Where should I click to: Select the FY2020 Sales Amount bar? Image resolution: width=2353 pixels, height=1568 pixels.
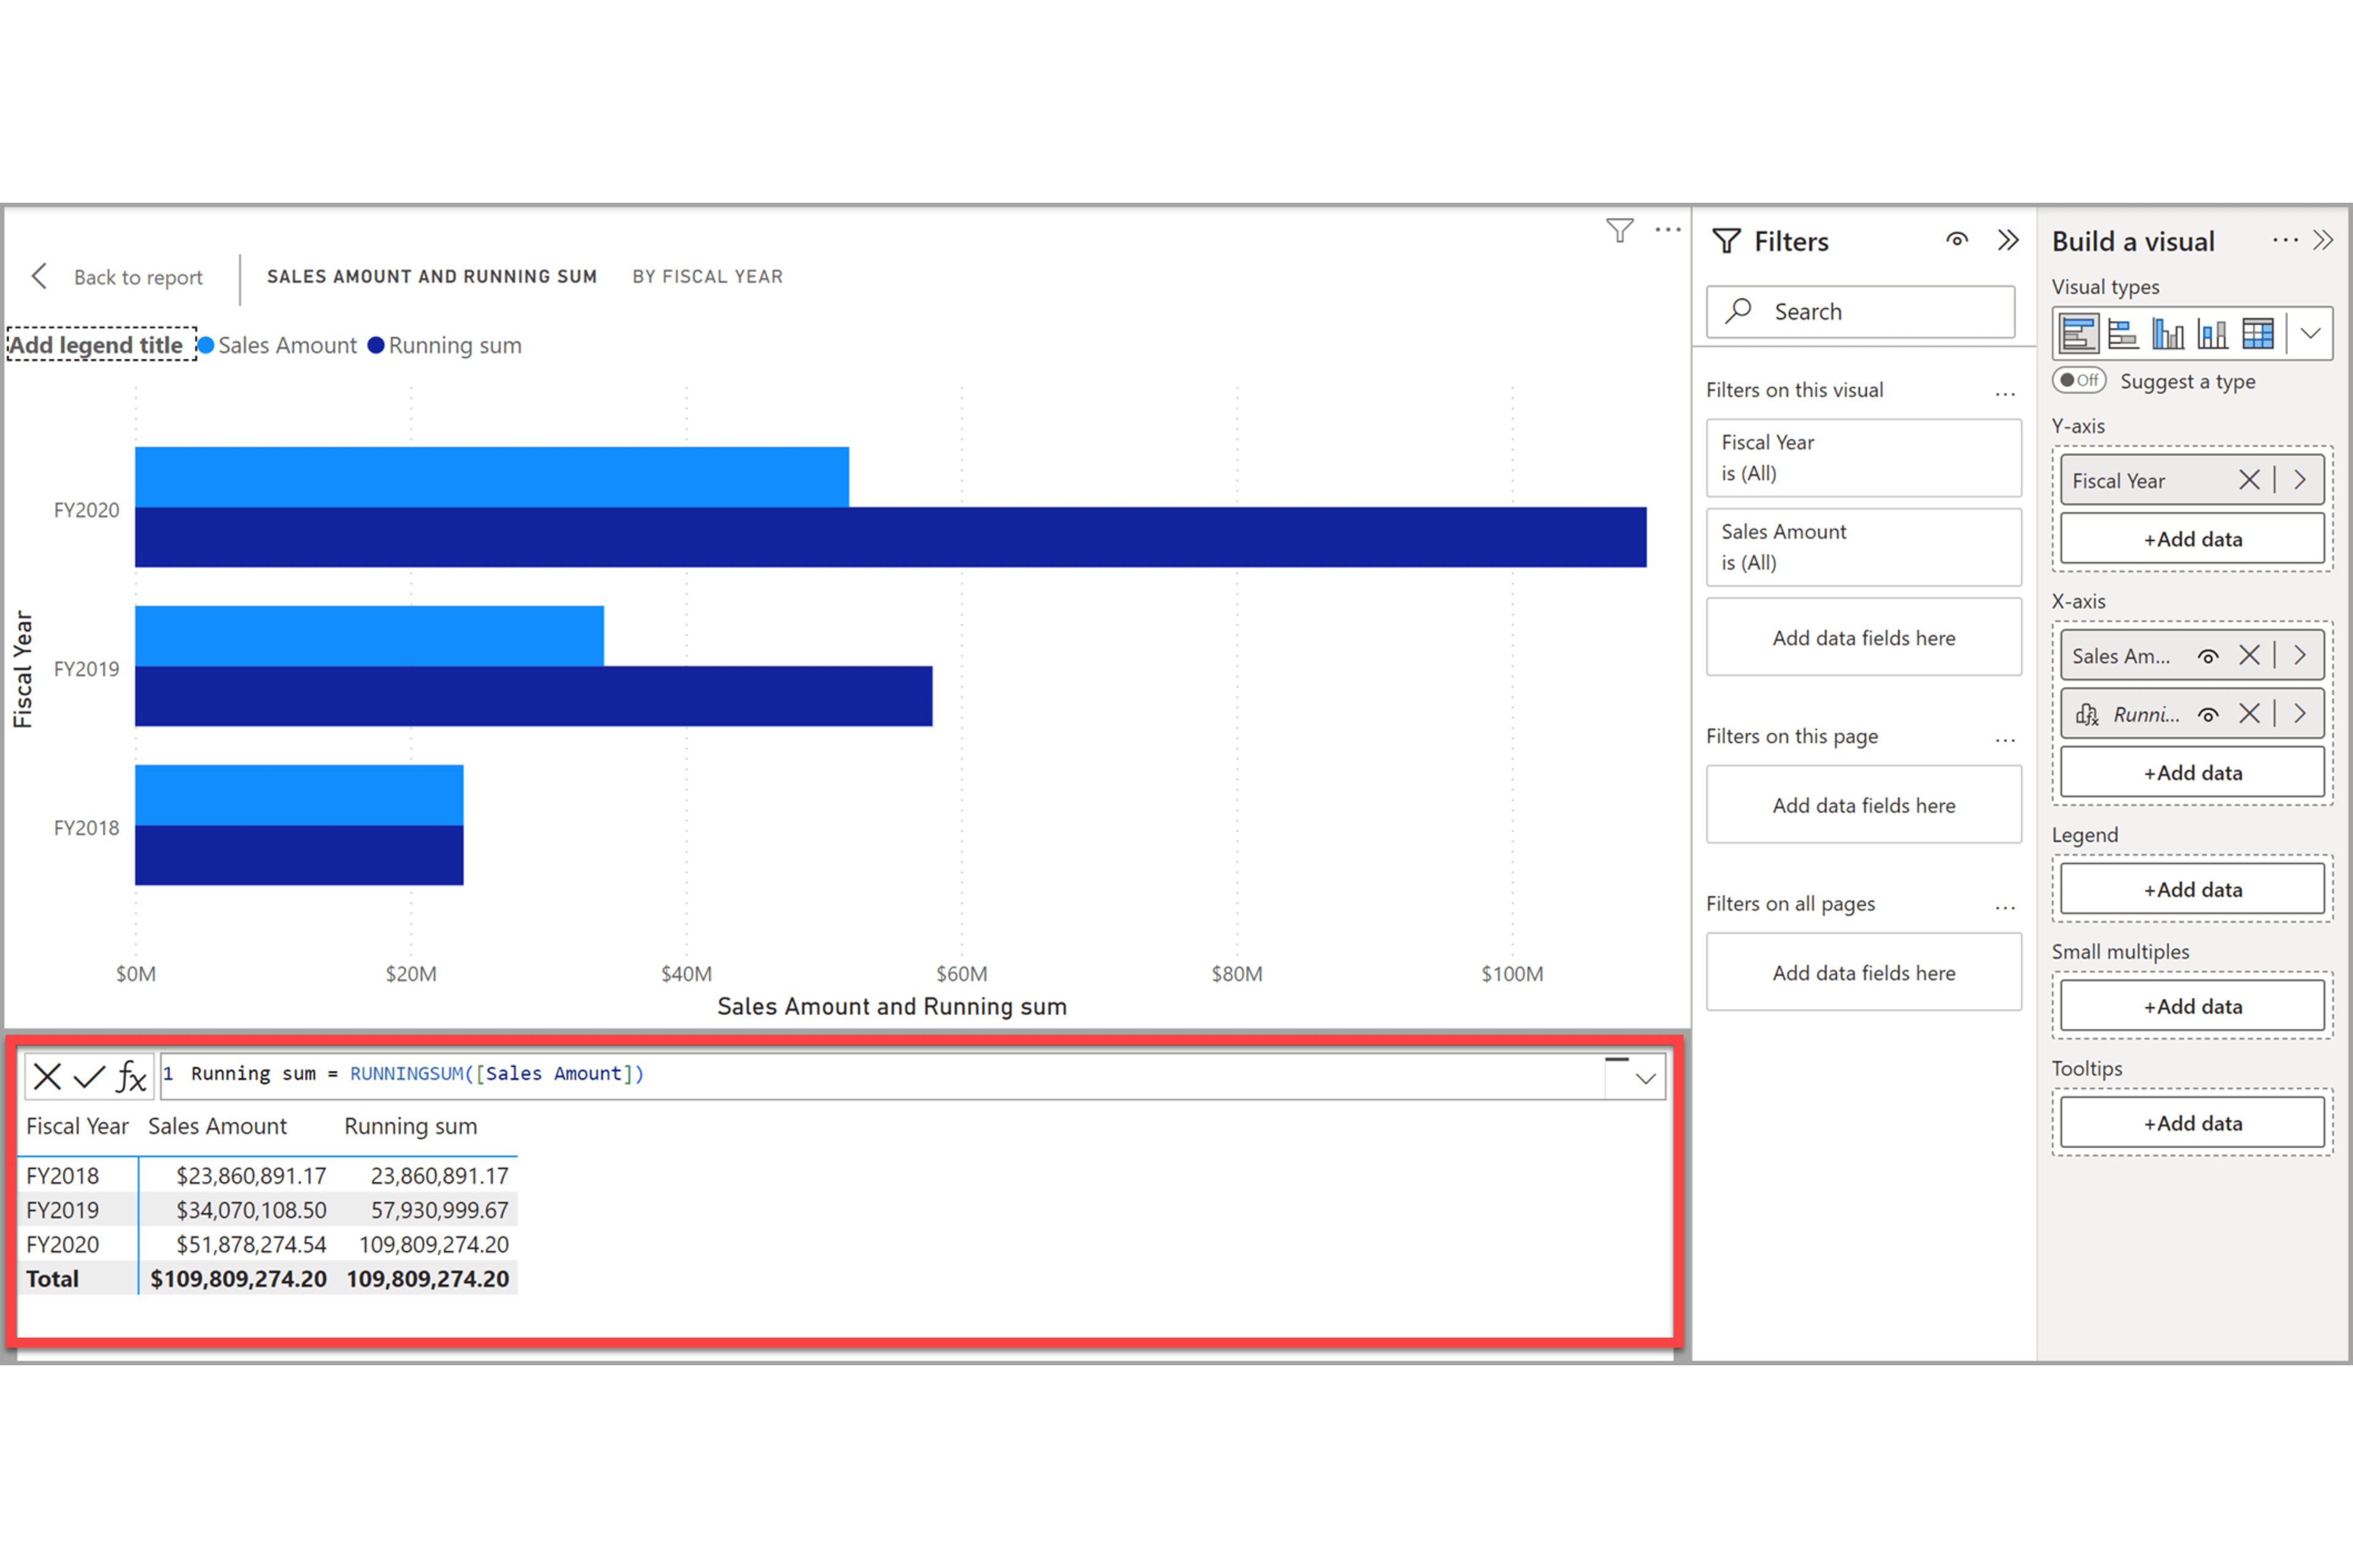click(x=491, y=477)
